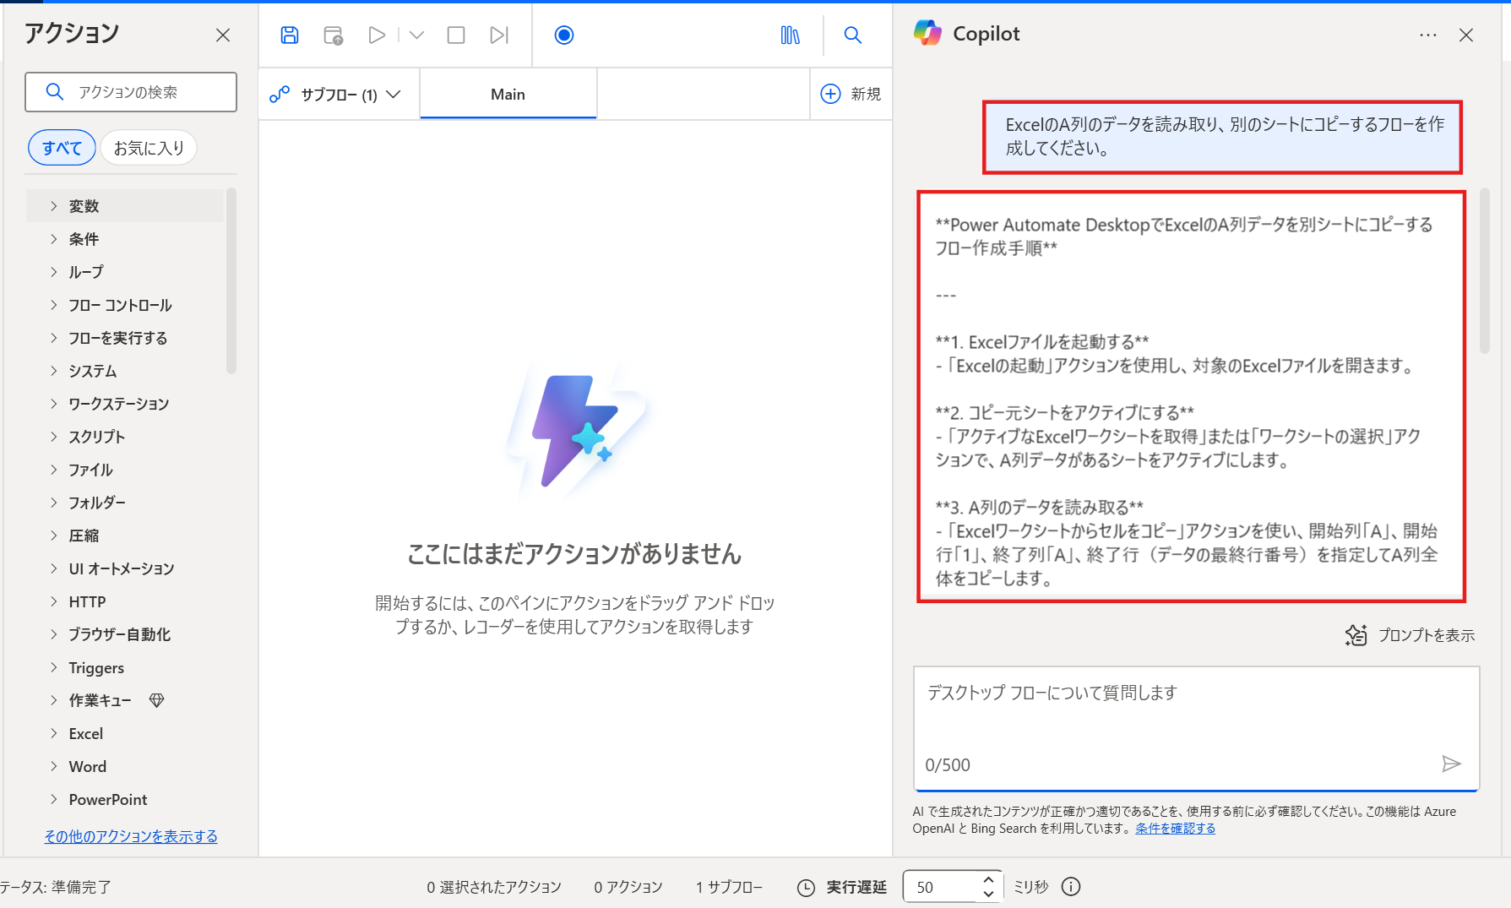Open the 条件を確認する link
The width and height of the screenshot is (1511, 908).
(x=1175, y=829)
